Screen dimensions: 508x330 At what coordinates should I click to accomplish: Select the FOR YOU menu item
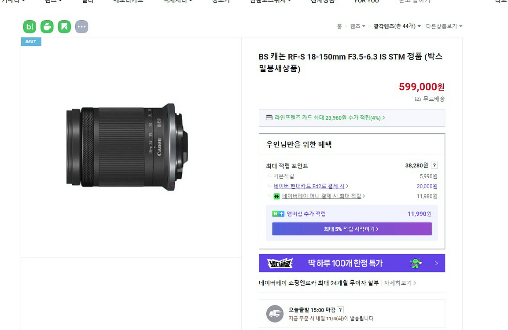pyautogui.click(x=366, y=2)
